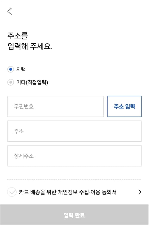This screenshot has width=149, height=225.
Task: Click the dashed divider above consent row
Action: (74, 179)
